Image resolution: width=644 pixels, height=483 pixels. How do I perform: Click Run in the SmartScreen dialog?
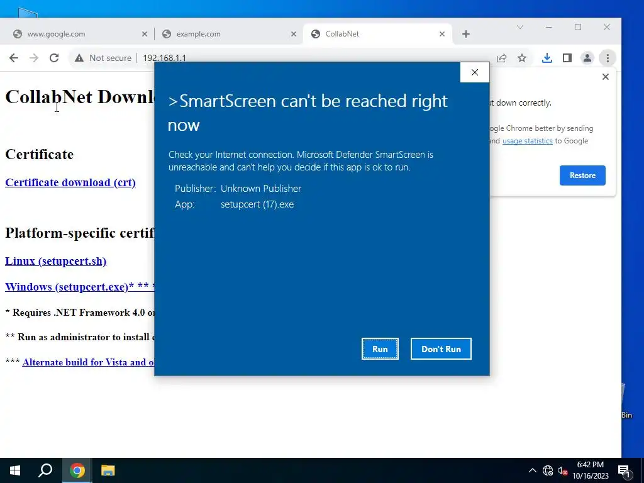pyautogui.click(x=380, y=348)
